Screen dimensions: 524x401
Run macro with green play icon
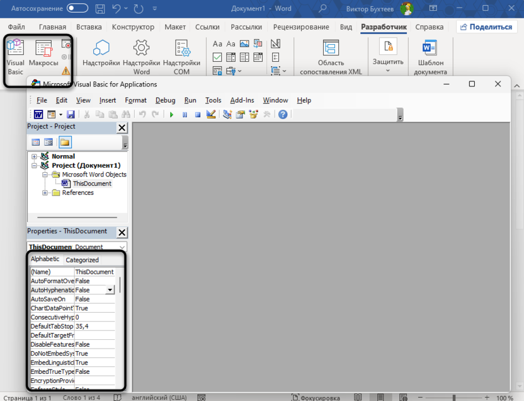coord(171,115)
